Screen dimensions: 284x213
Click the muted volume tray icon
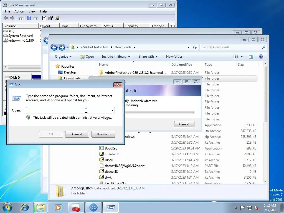coord(256,208)
